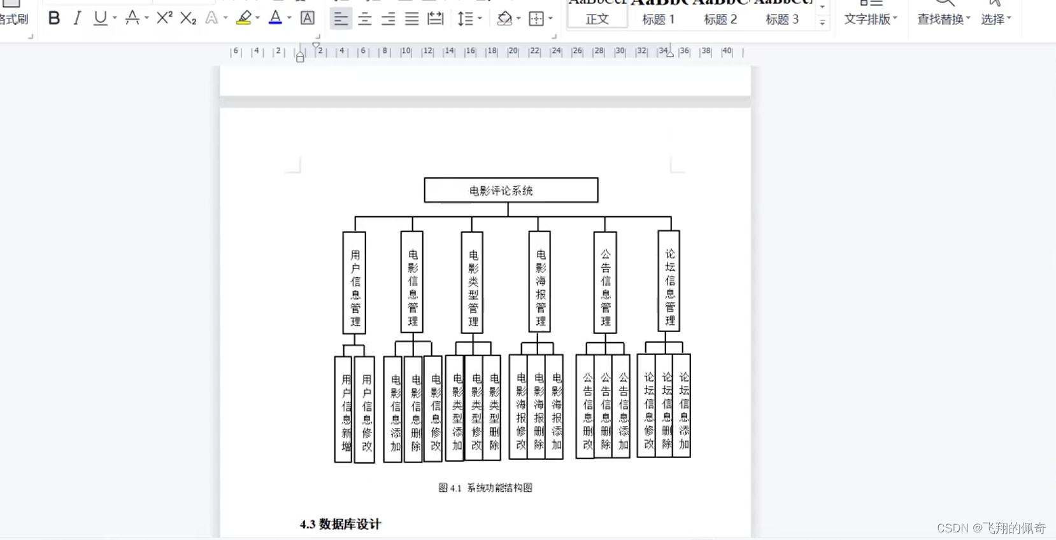Open borders dropdown arrow
Screen dimensions: 1056x540
tap(551, 19)
